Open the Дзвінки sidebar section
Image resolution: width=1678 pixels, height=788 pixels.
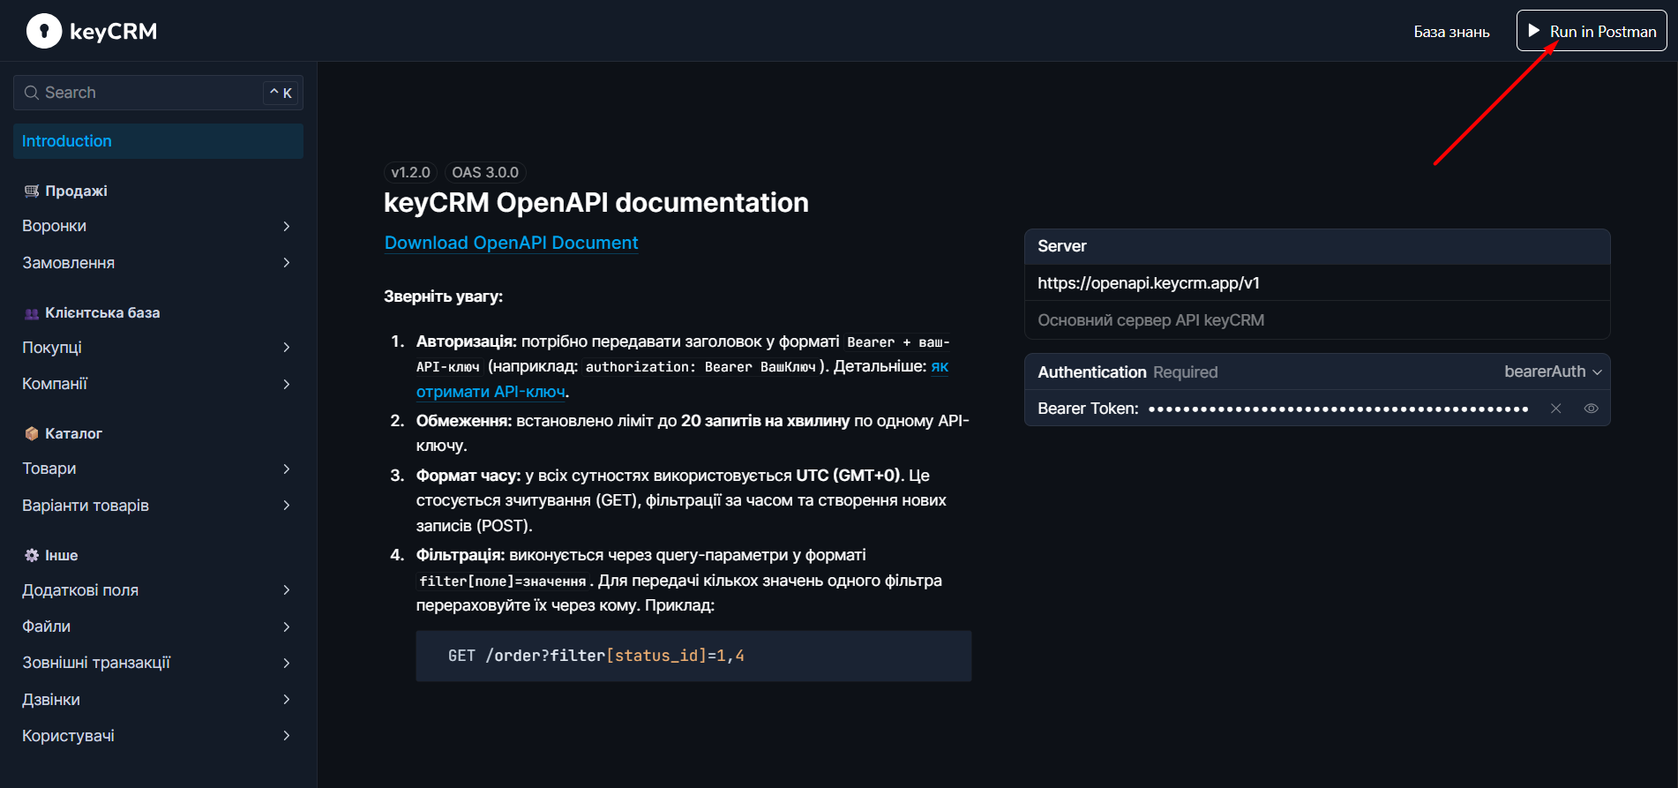[x=158, y=700]
